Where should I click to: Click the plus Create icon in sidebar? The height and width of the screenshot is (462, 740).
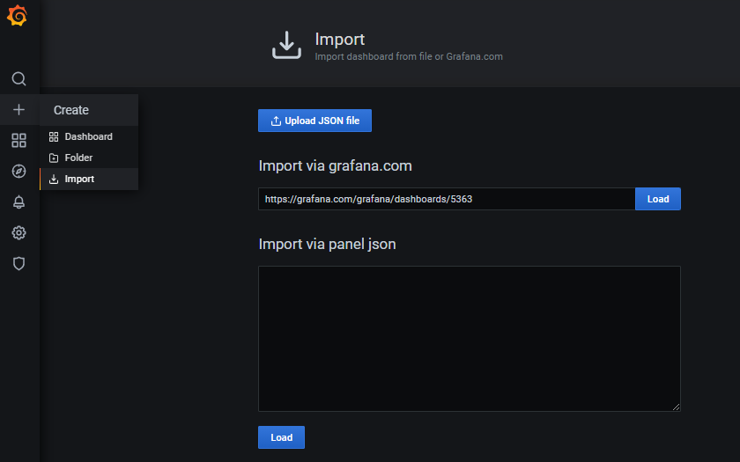[18, 110]
